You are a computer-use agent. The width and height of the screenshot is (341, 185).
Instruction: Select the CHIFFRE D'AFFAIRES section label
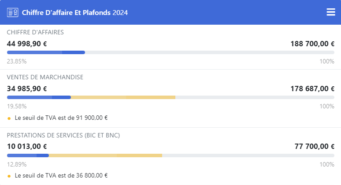click(35, 33)
